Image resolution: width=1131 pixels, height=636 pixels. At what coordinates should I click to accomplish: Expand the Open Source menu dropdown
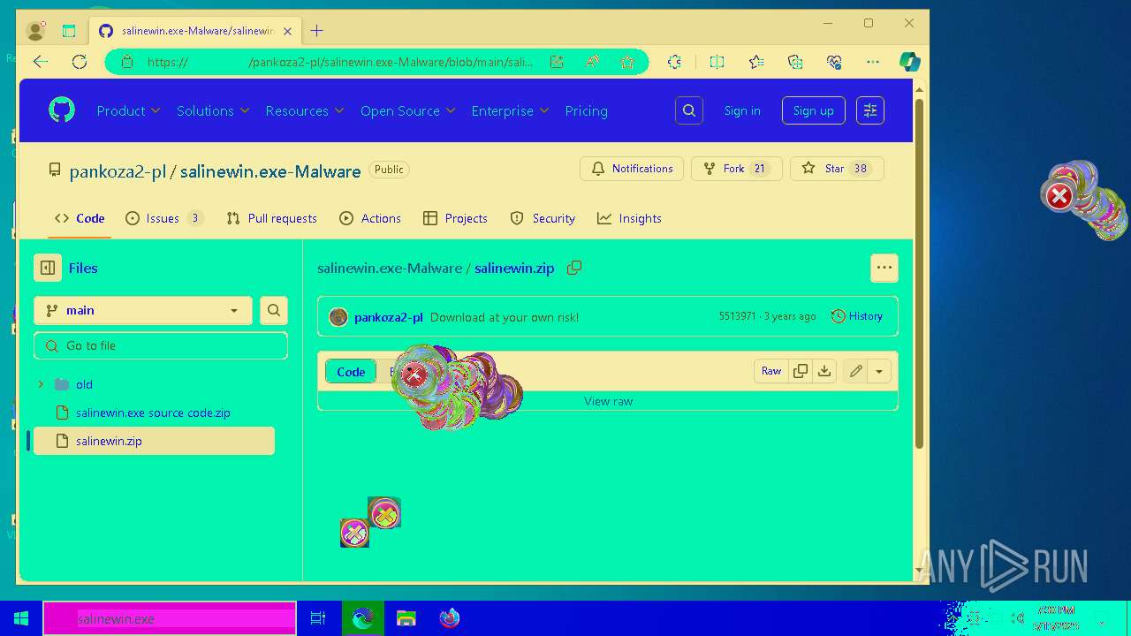point(407,110)
